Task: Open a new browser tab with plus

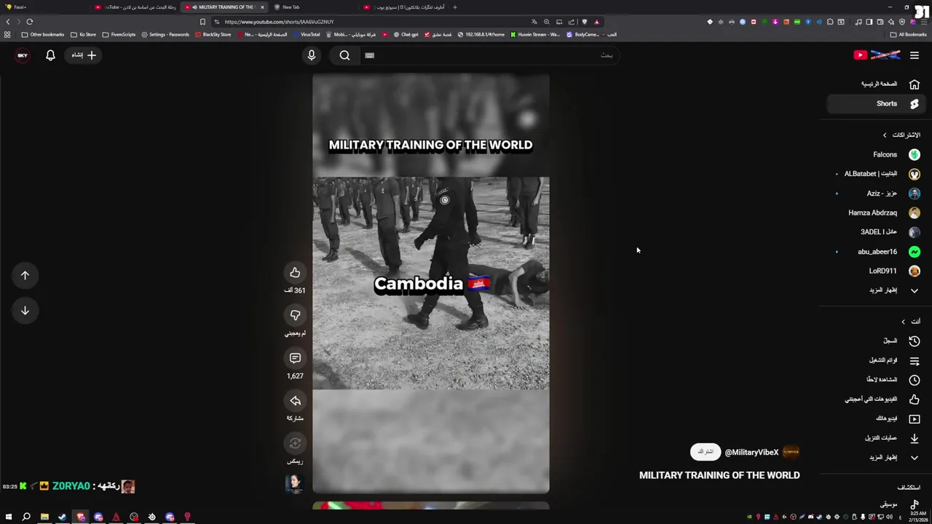Action: coord(454,7)
